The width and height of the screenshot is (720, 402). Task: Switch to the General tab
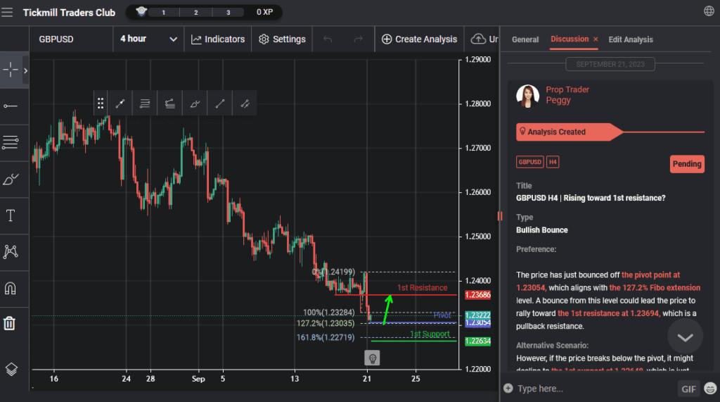click(x=525, y=39)
